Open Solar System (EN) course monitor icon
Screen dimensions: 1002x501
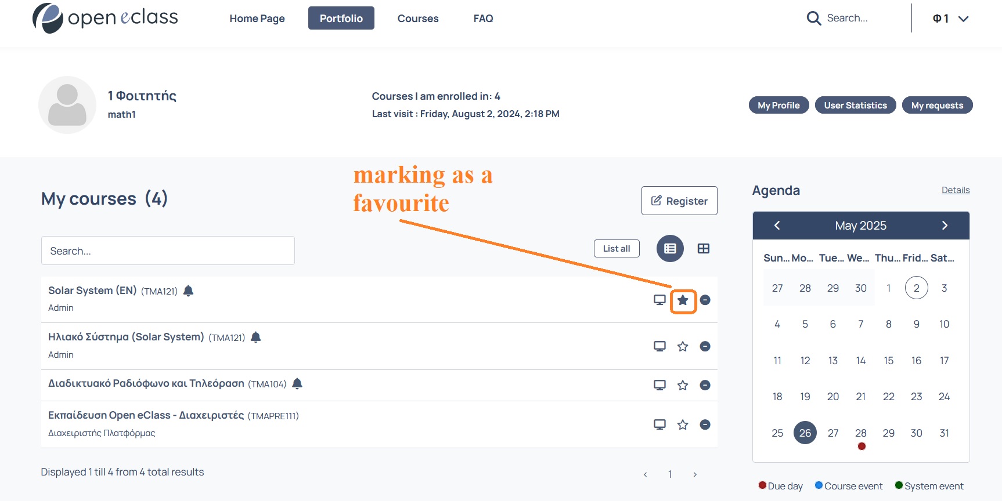[659, 300]
